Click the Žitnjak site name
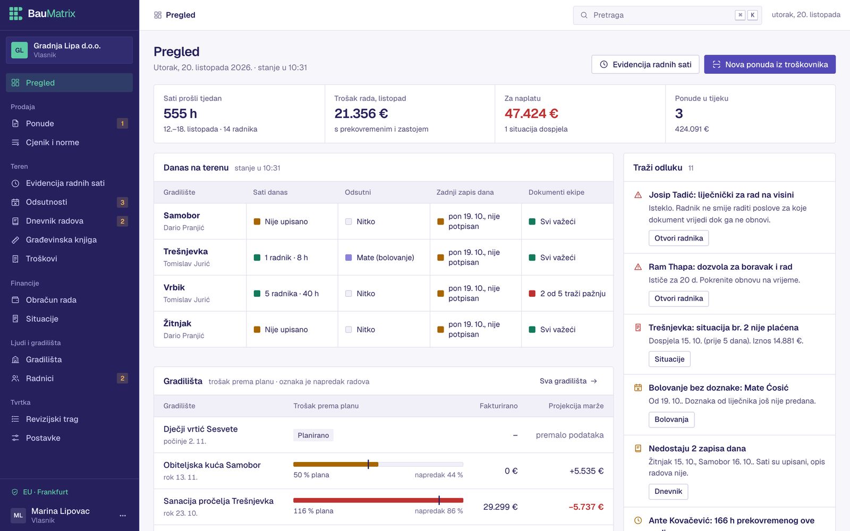The width and height of the screenshot is (850, 531). pos(177,323)
